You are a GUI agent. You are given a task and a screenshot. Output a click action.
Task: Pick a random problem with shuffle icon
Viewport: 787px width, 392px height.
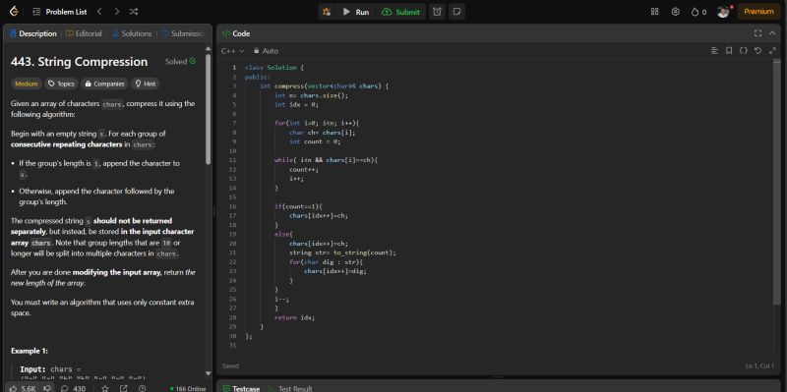pos(134,12)
